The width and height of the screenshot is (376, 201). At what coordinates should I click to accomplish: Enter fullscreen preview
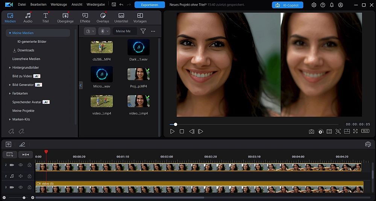(x=355, y=131)
